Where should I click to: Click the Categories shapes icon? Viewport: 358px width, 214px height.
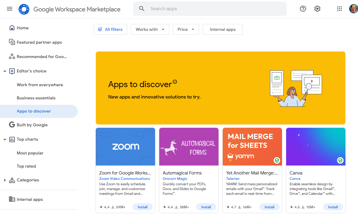click(12, 180)
